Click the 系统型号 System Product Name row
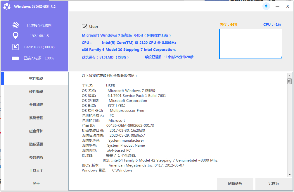This screenshot has height=192, width=294. 113,145
